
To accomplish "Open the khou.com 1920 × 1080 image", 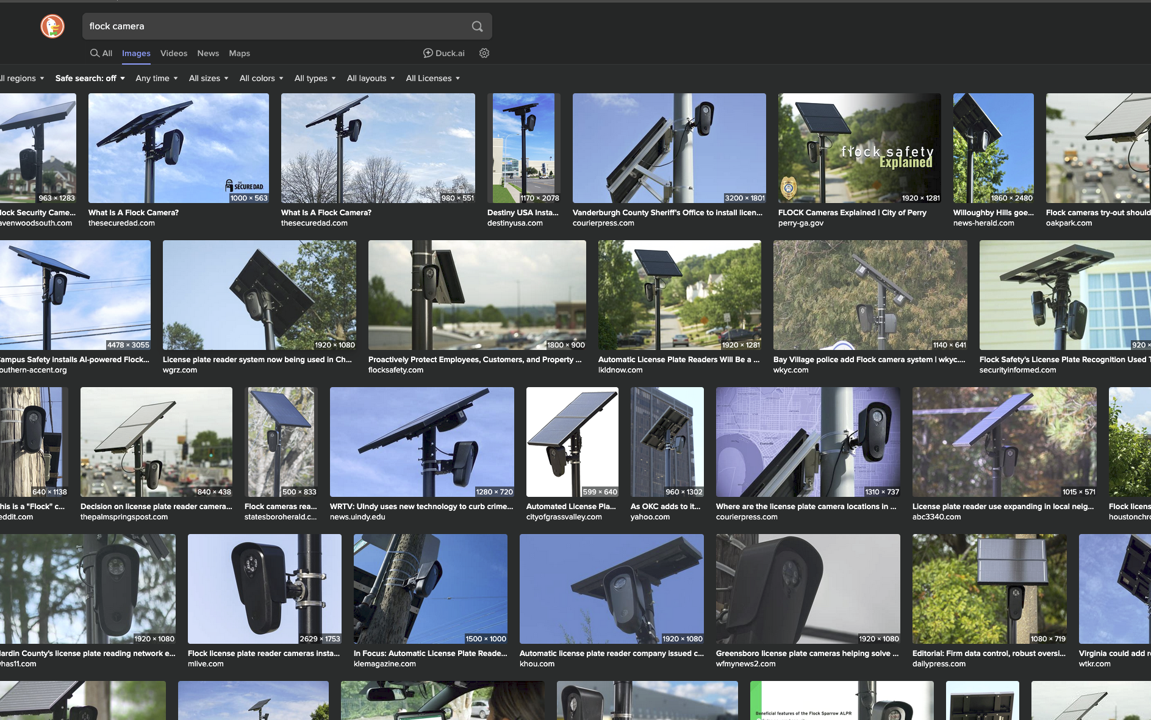I will [x=612, y=589].
